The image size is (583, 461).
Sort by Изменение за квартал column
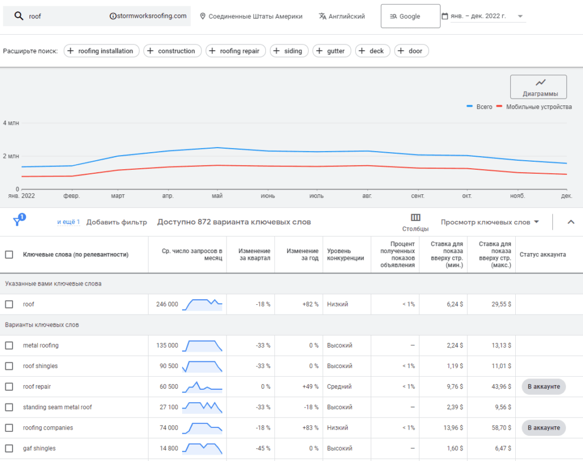254,255
